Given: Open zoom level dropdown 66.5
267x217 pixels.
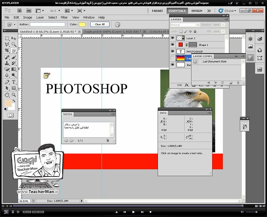Looking at the screenshot, I should pos(59,11).
